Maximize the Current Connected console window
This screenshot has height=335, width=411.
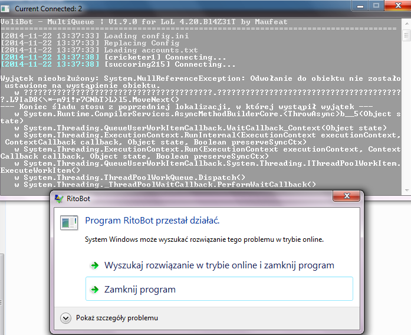376,5
